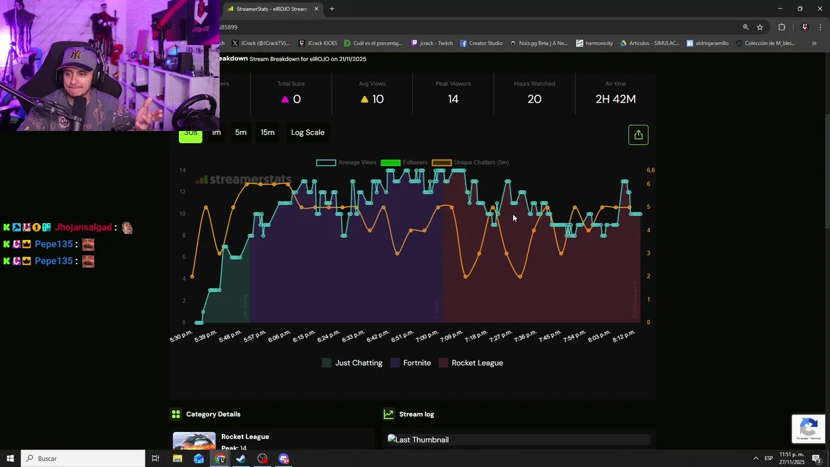
Task: Open the Creator Studio bookmark
Action: [x=481, y=43]
